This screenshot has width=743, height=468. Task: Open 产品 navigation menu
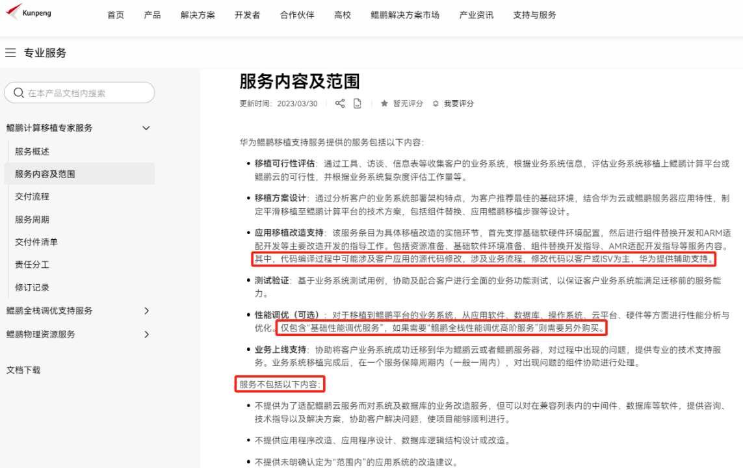click(152, 15)
